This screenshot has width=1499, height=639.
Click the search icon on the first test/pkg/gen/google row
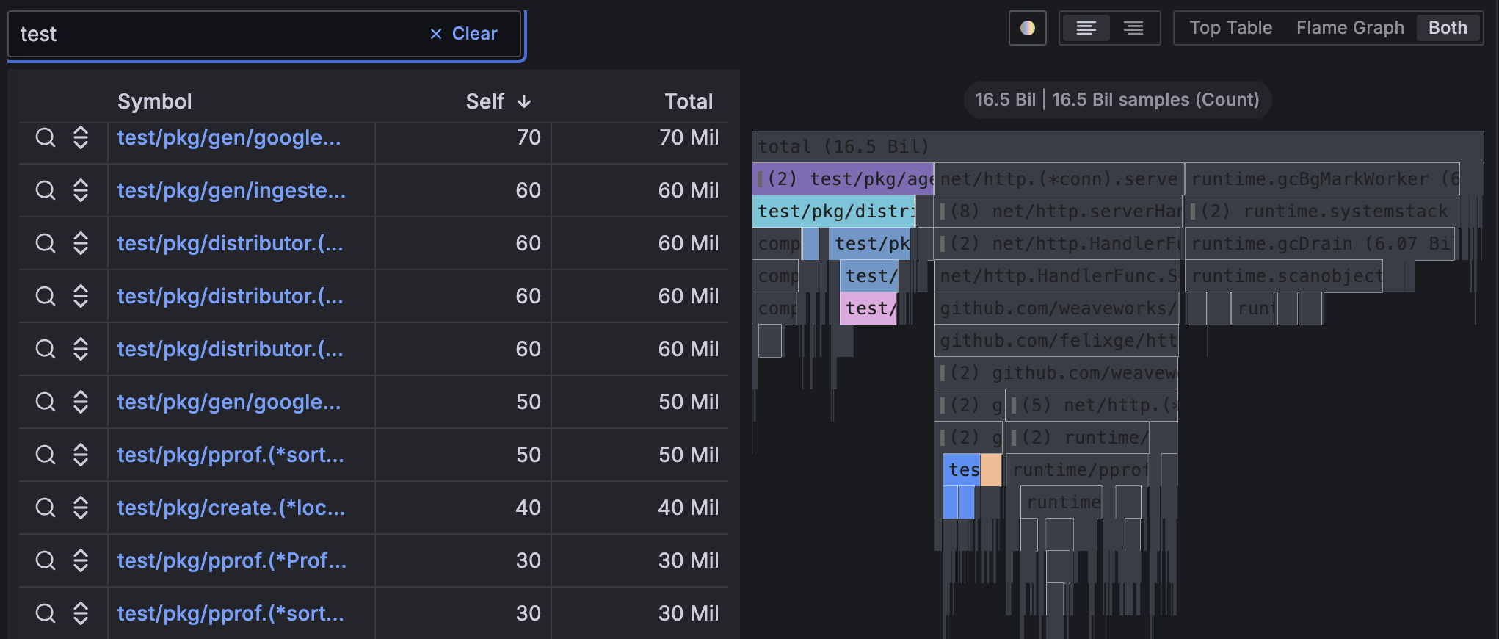point(46,137)
